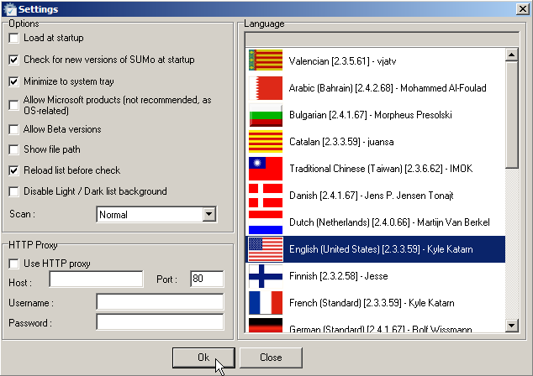Viewport: 533px width, 376px height.
Task: Click the language list scroll up arrow
Action: click(512, 55)
